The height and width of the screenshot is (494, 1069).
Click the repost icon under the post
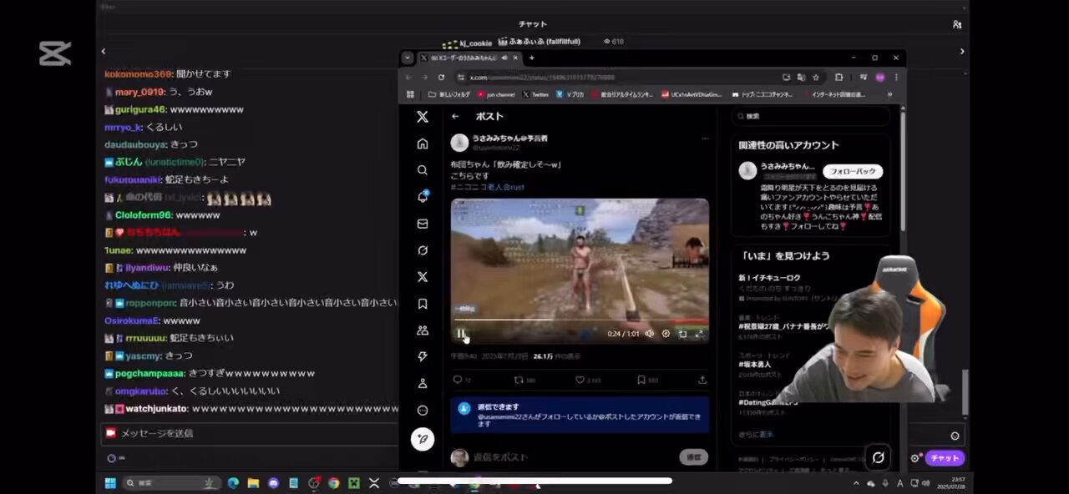pos(519,380)
